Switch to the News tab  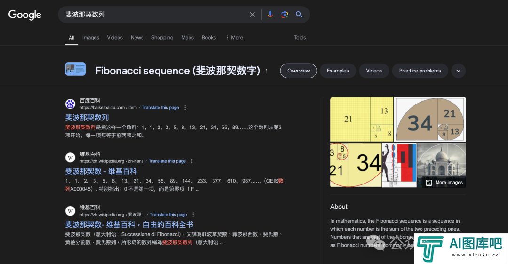click(137, 38)
